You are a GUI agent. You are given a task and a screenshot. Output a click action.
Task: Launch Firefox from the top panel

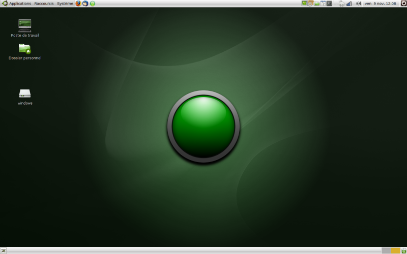tap(78, 4)
